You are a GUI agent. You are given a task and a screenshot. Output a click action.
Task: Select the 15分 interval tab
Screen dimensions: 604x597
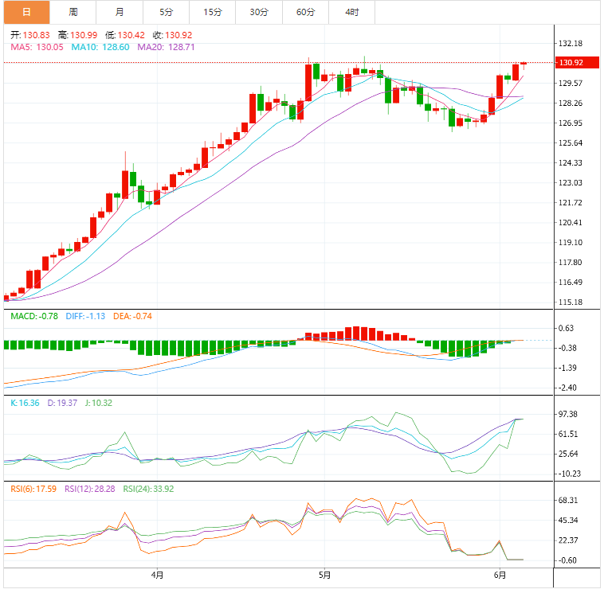pyautogui.click(x=213, y=12)
